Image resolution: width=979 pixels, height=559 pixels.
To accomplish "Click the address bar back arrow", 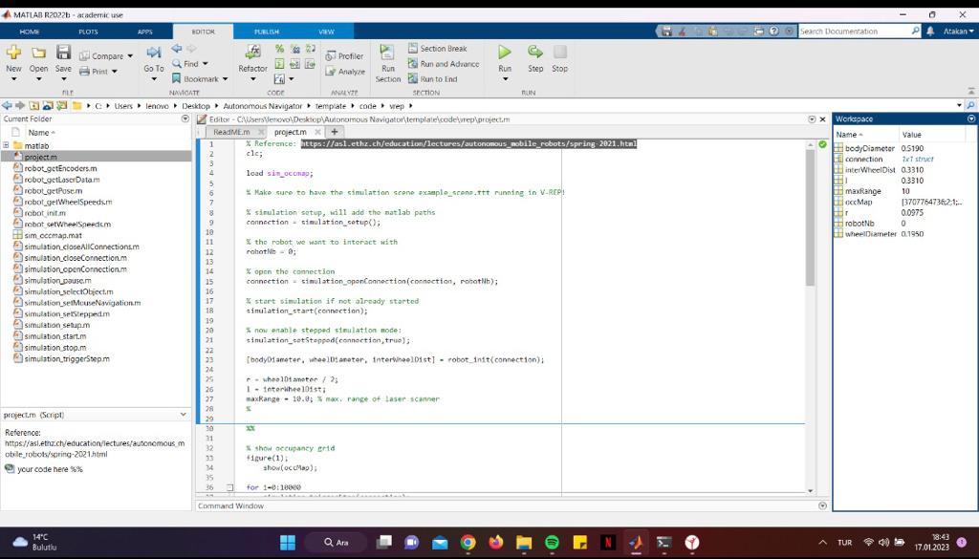I will click(x=7, y=105).
